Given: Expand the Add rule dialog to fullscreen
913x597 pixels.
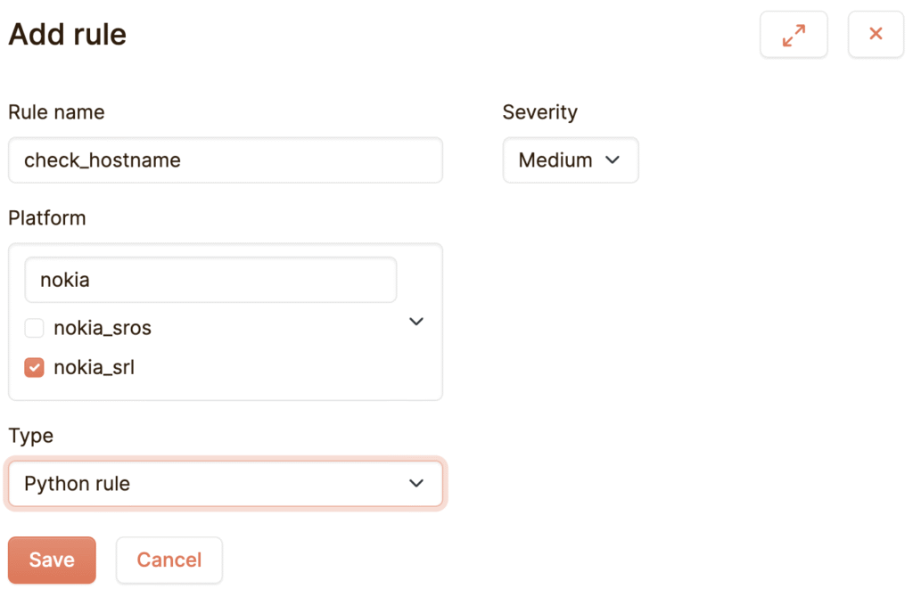Looking at the screenshot, I should point(794,35).
